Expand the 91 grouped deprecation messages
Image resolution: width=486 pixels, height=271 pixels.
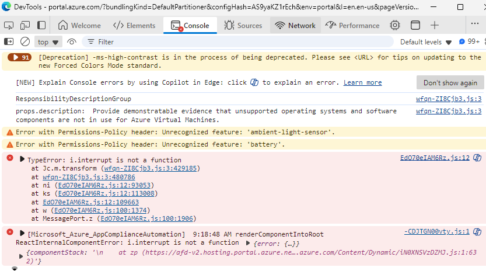click(x=19, y=57)
